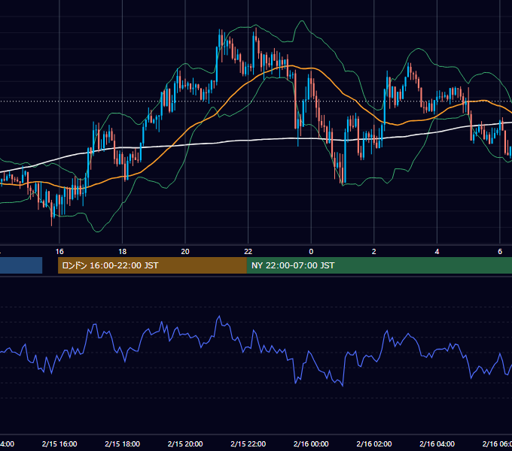The width and height of the screenshot is (512, 451).
Task: Click the 2/16 00:00 bottom time label
Action: (x=311, y=443)
